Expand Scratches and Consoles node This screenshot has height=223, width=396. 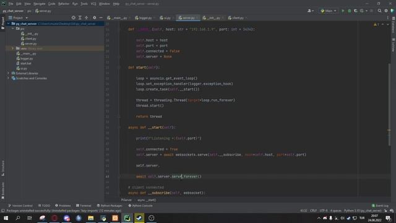8,78
